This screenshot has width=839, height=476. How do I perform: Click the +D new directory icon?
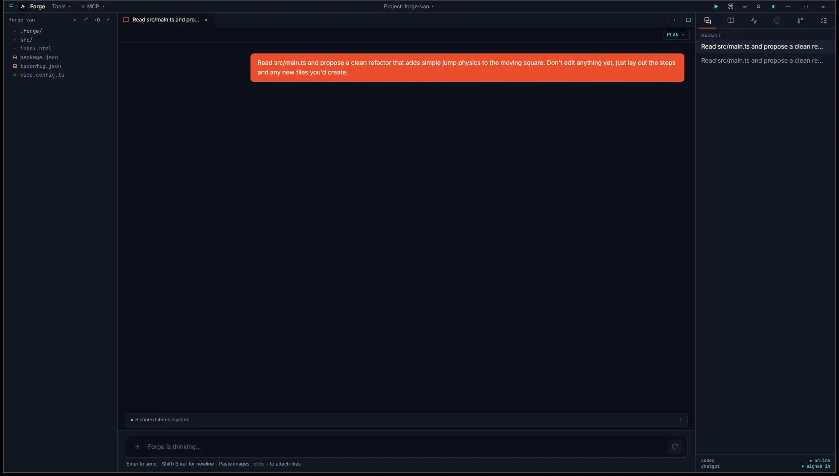97,20
